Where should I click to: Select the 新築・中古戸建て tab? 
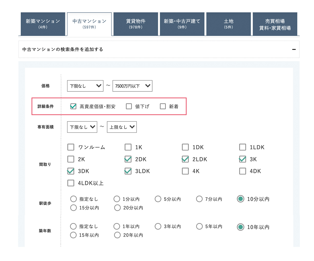click(182, 24)
